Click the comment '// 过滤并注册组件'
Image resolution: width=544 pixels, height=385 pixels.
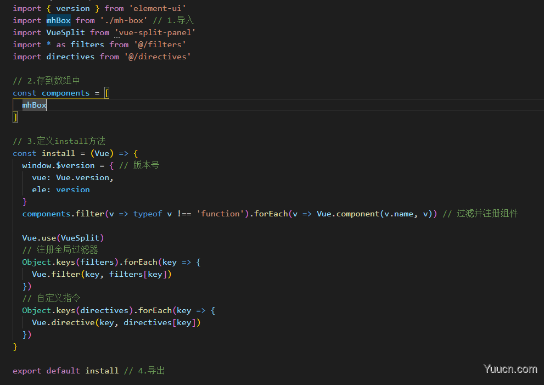(x=480, y=214)
